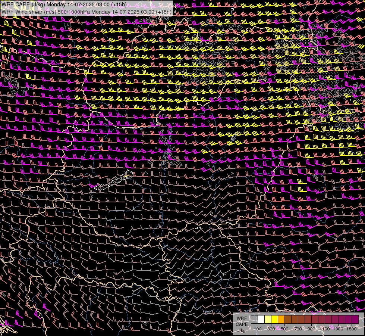Click the 1100 legend value
Image resolution: width=365 pixels, height=336 pixels.
click(325, 329)
